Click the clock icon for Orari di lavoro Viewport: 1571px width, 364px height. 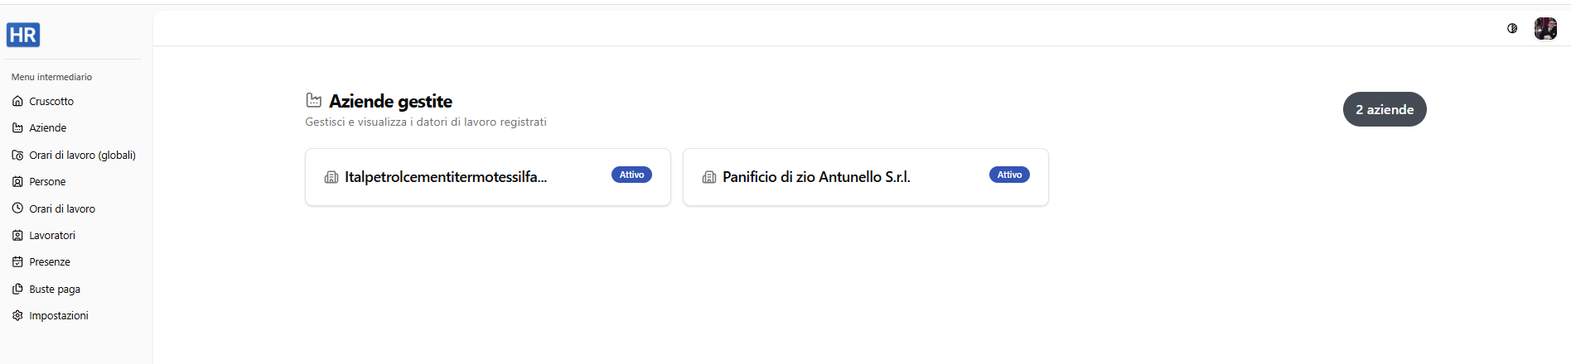(x=17, y=208)
